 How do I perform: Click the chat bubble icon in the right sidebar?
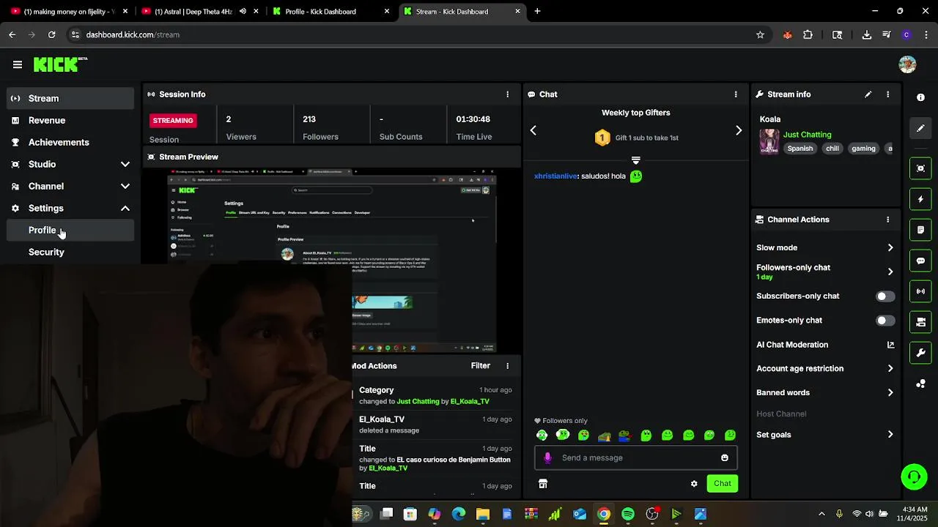pos(921,261)
